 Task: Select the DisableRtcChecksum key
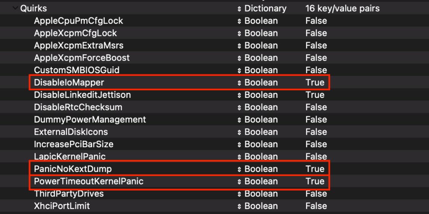[x=78, y=107]
